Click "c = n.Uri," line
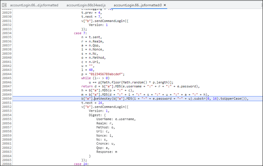This screenshot has height=166, width=263. pyautogui.click(x=91, y=62)
